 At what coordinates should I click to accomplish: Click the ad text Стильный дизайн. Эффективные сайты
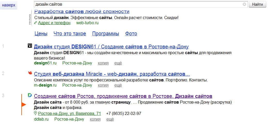(106, 18)
